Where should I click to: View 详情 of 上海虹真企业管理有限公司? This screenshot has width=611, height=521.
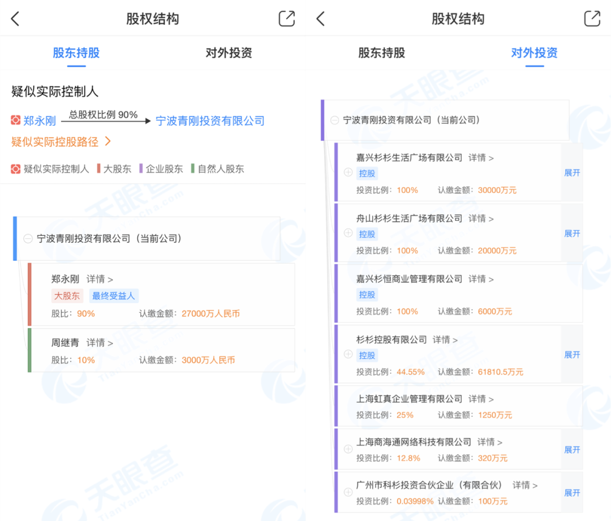click(481, 399)
